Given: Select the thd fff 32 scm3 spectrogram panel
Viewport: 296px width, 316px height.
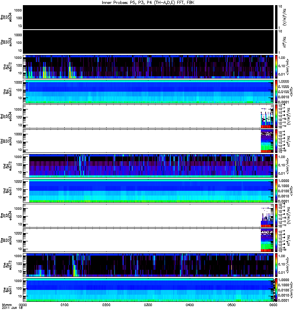Looking at the screenshot, I should (148, 141).
